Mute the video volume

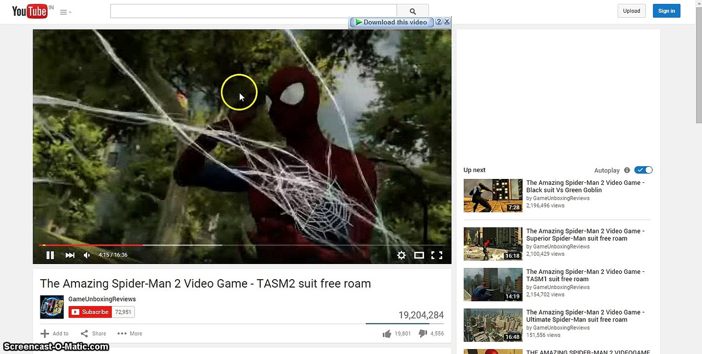click(x=87, y=255)
